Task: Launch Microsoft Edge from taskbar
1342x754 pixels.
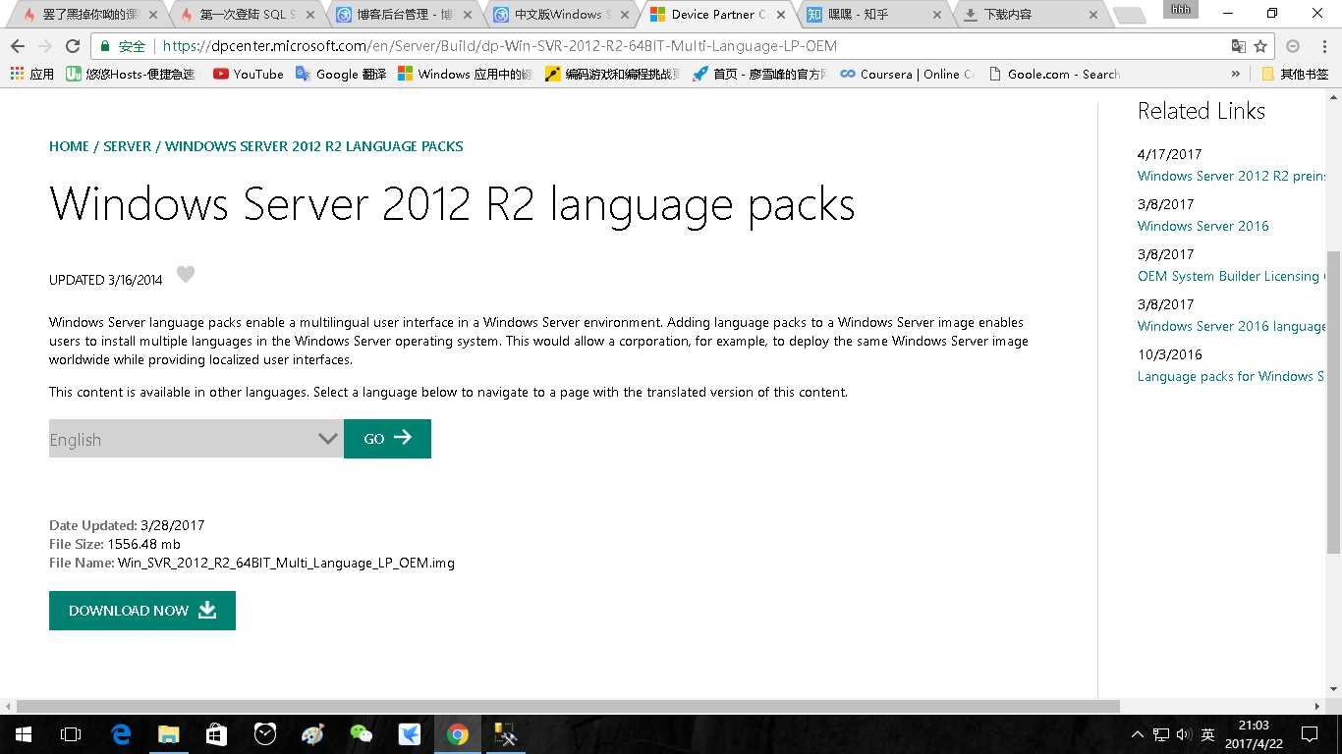Action: click(x=121, y=734)
